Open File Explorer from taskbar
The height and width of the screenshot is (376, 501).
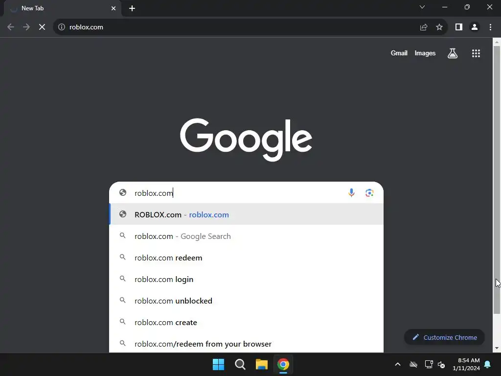(x=262, y=364)
